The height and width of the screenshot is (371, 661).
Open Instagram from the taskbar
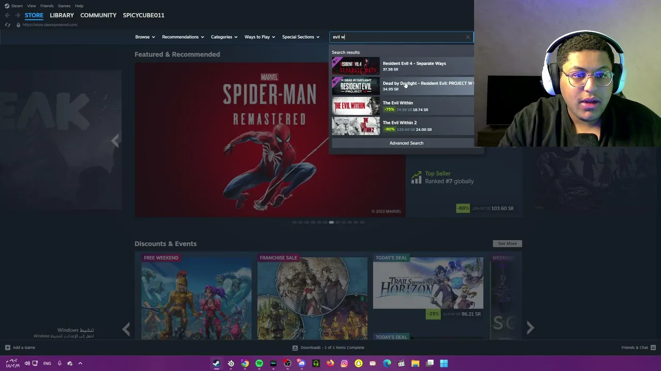pyautogui.click(x=344, y=363)
